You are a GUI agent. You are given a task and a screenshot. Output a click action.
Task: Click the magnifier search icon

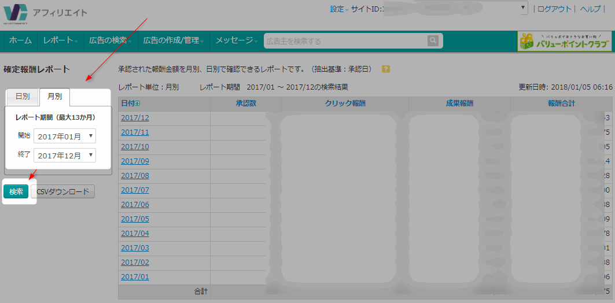pyautogui.click(x=433, y=40)
